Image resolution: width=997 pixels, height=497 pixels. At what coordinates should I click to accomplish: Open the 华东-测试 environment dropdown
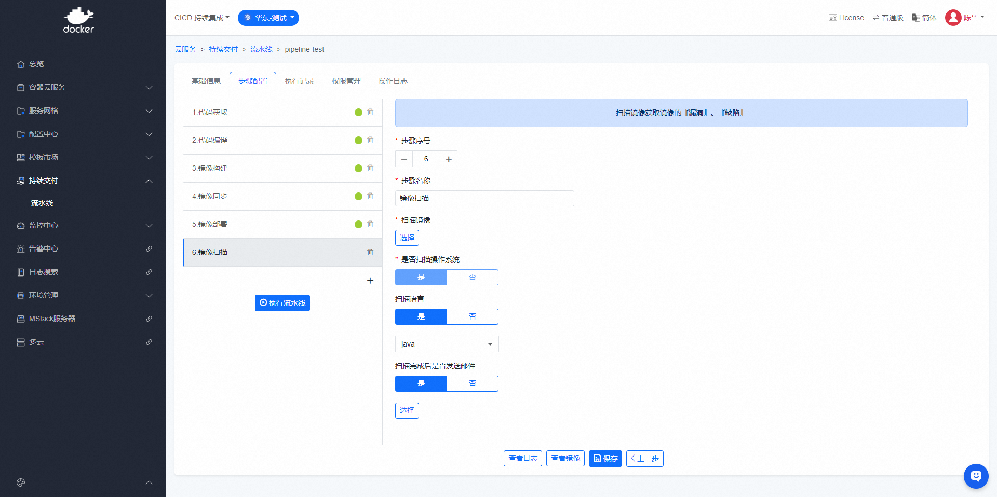[268, 18]
